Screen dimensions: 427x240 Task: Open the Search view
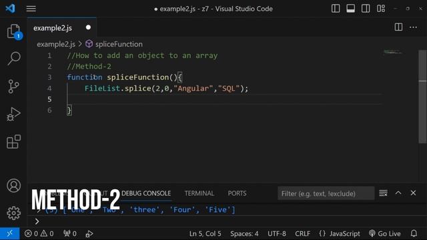[13, 58]
